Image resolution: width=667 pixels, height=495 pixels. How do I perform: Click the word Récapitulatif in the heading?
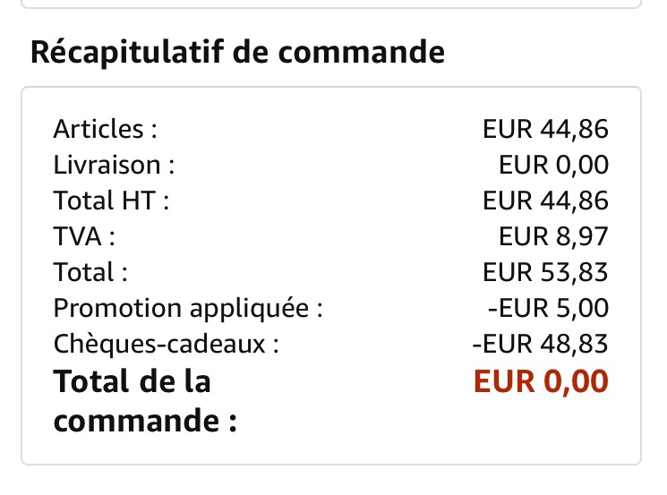pyautogui.click(x=127, y=53)
